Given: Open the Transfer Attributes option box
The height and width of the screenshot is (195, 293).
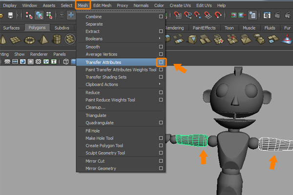Looking at the screenshot, I should click(x=161, y=62).
